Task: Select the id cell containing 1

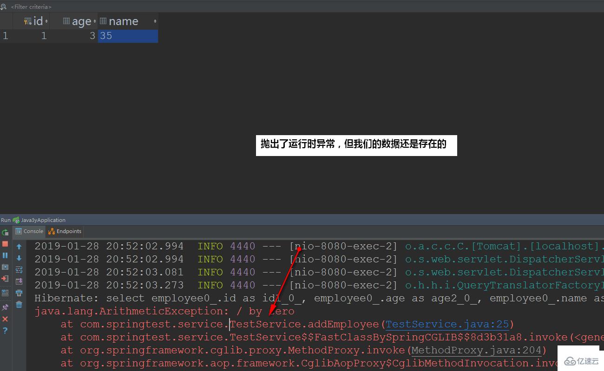Action: [x=32, y=36]
